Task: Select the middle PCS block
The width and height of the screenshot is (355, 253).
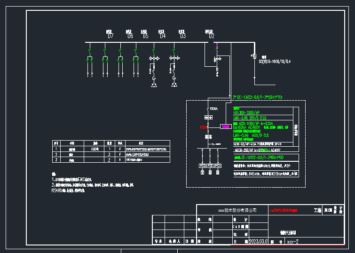Action: click(210, 166)
